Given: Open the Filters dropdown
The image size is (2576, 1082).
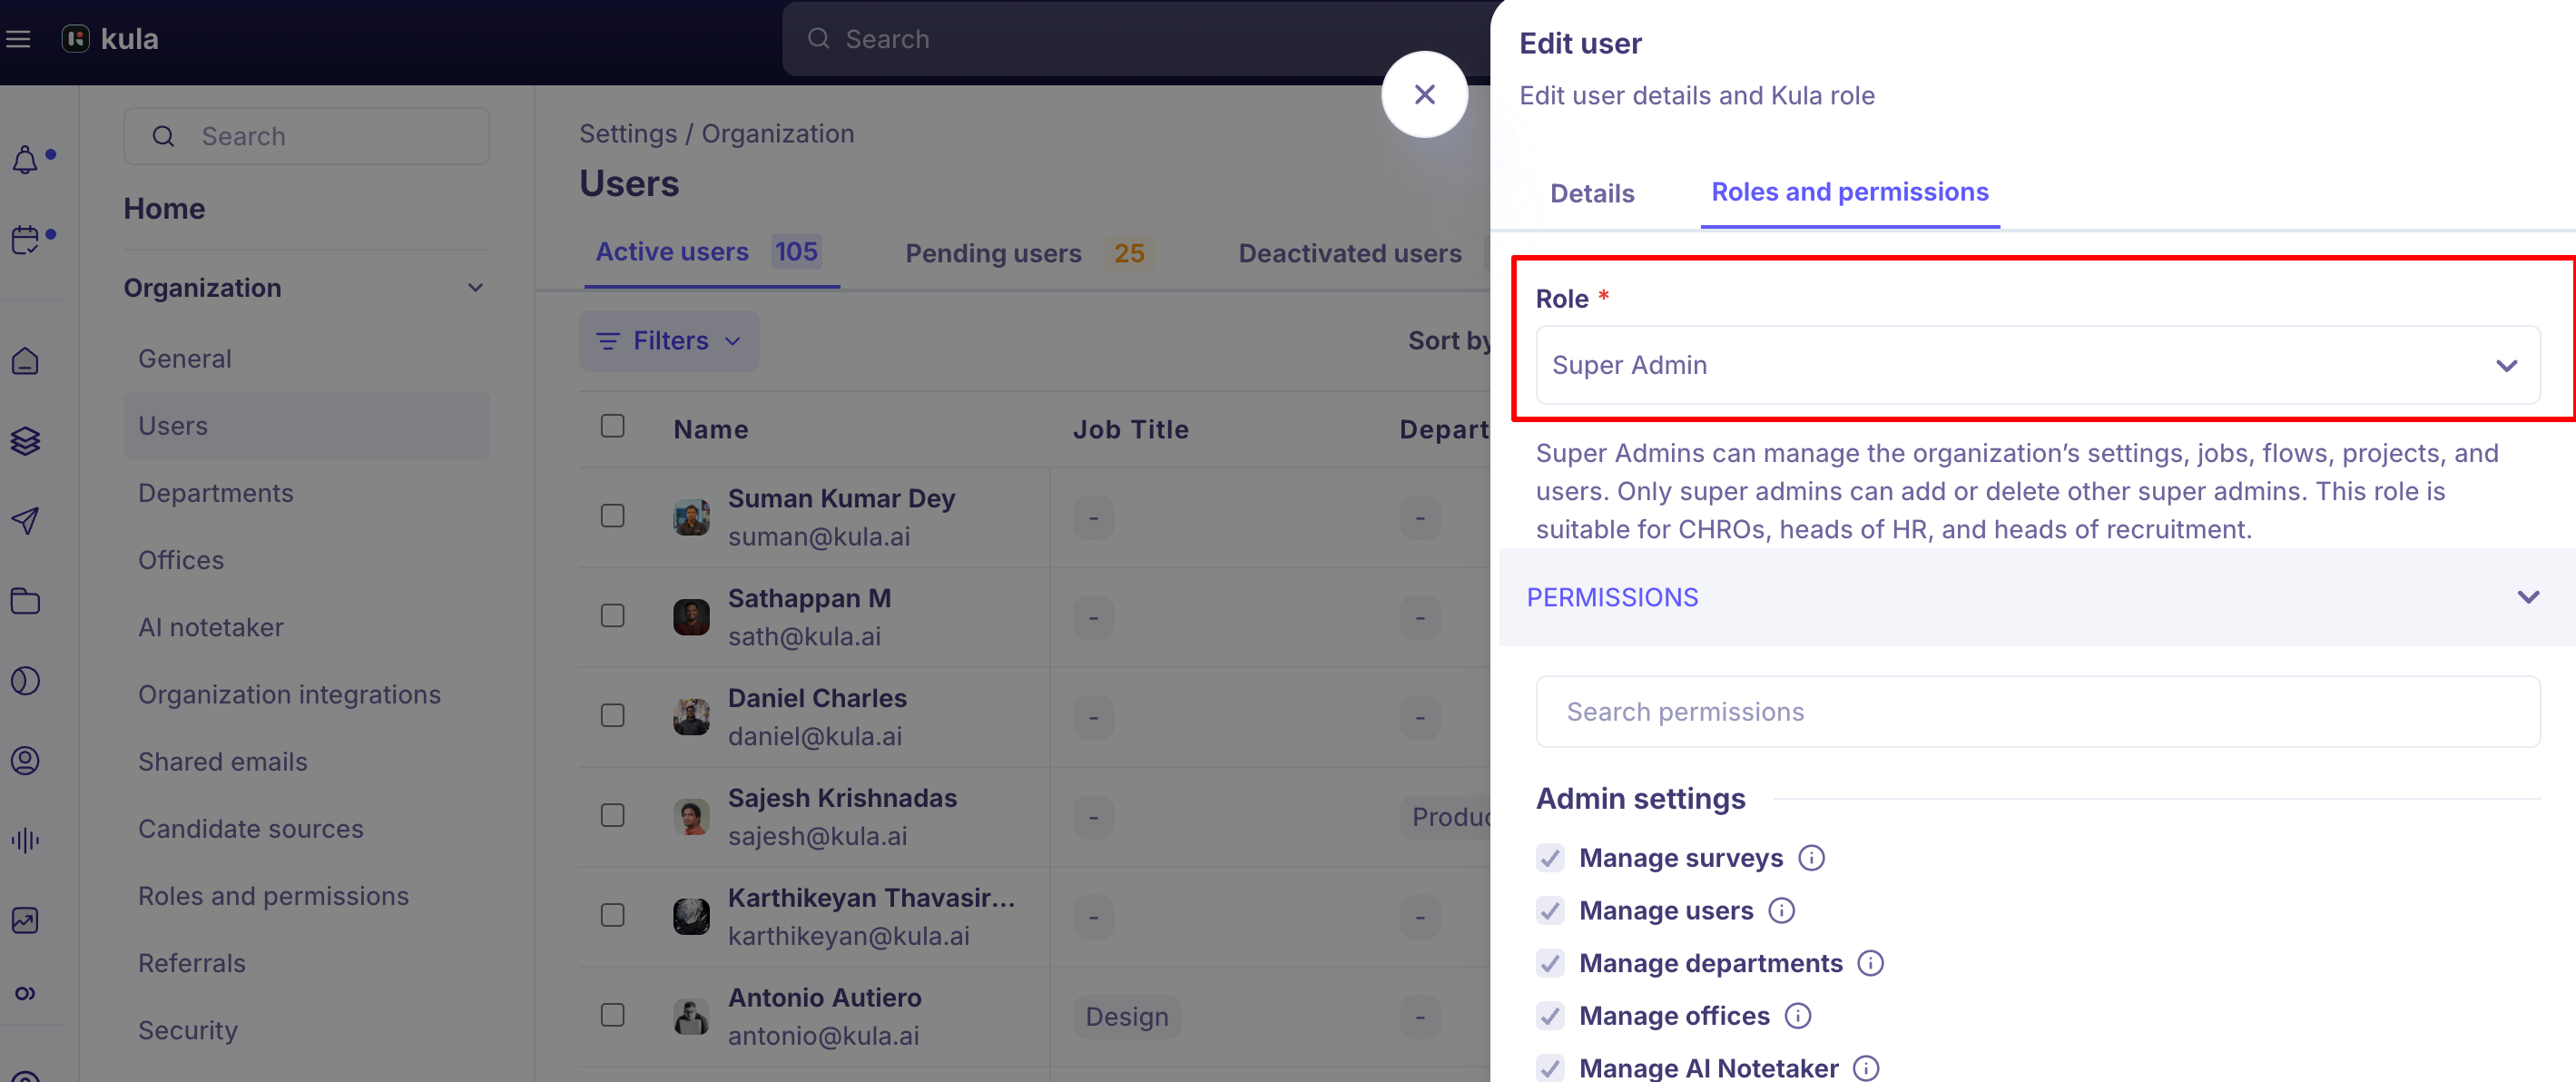Looking at the screenshot, I should tap(668, 341).
